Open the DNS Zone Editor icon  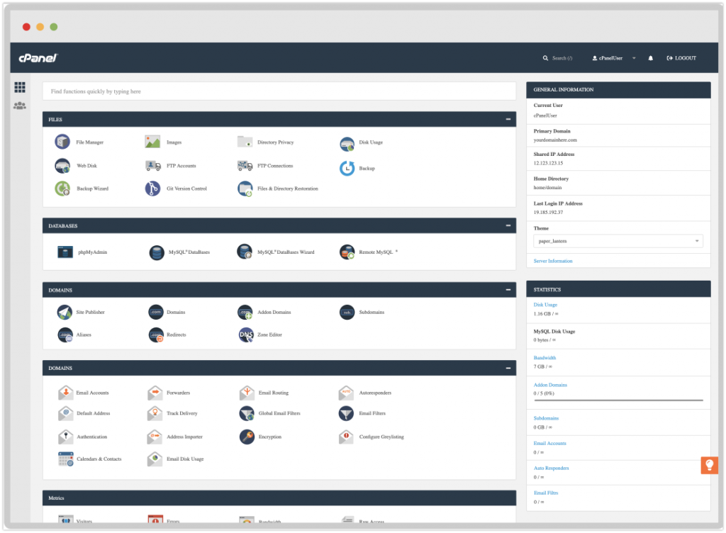click(x=246, y=335)
